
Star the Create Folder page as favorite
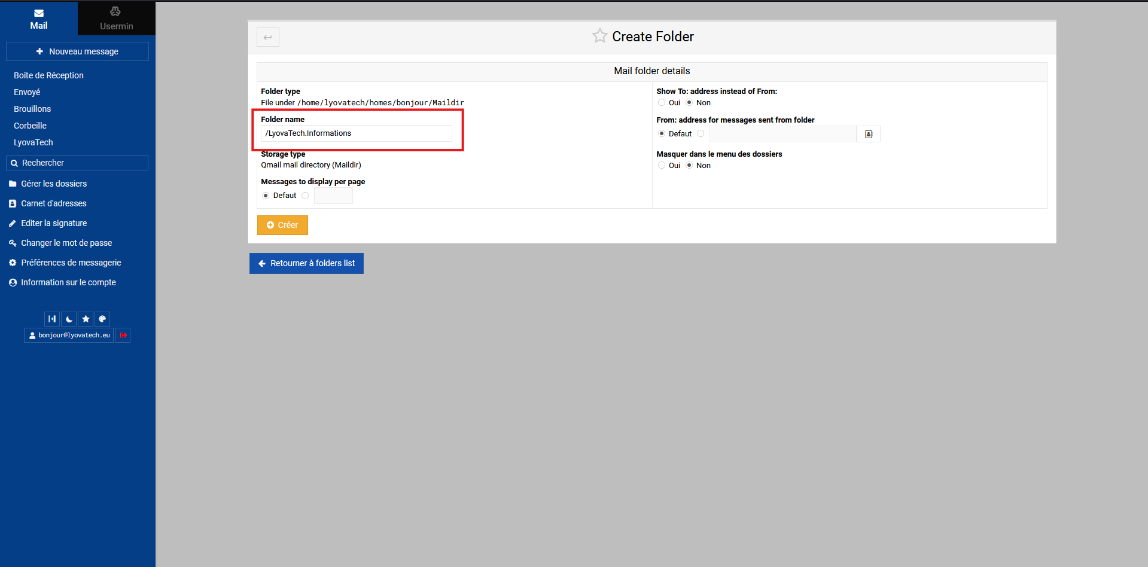pyautogui.click(x=599, y=36)
